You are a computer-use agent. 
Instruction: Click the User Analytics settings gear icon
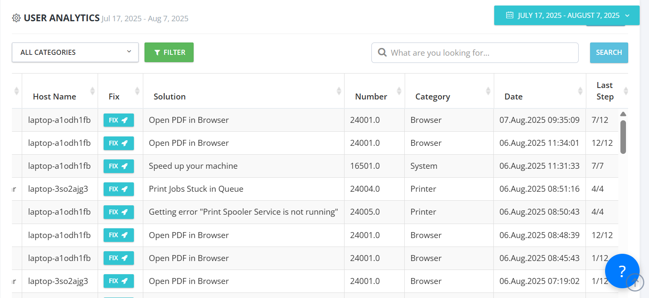[x=16, y=18]
